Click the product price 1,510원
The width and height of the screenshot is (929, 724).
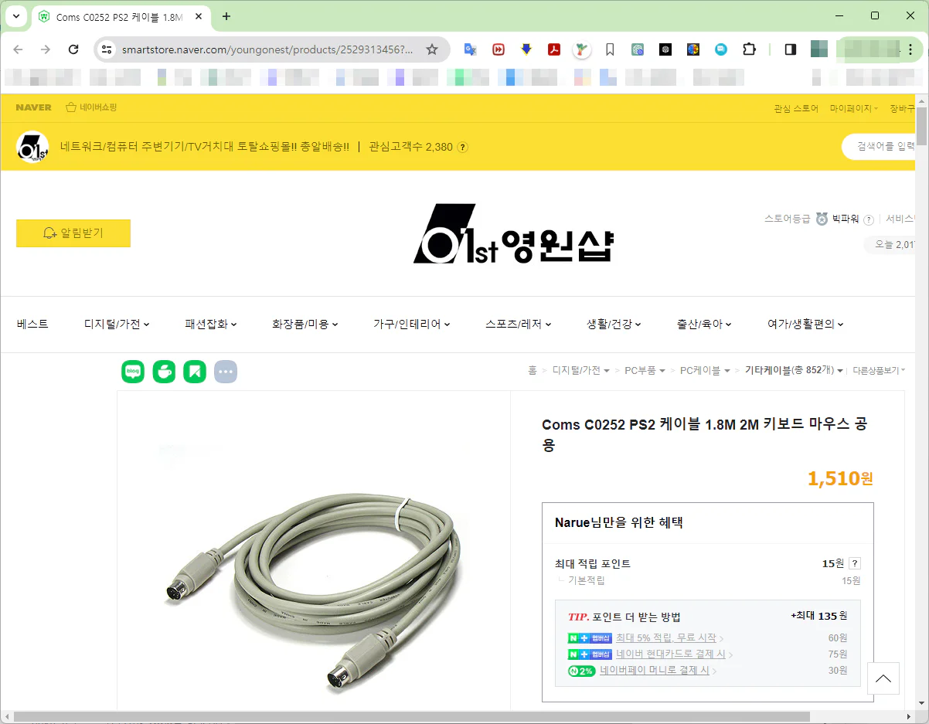[x=840, y=478]
